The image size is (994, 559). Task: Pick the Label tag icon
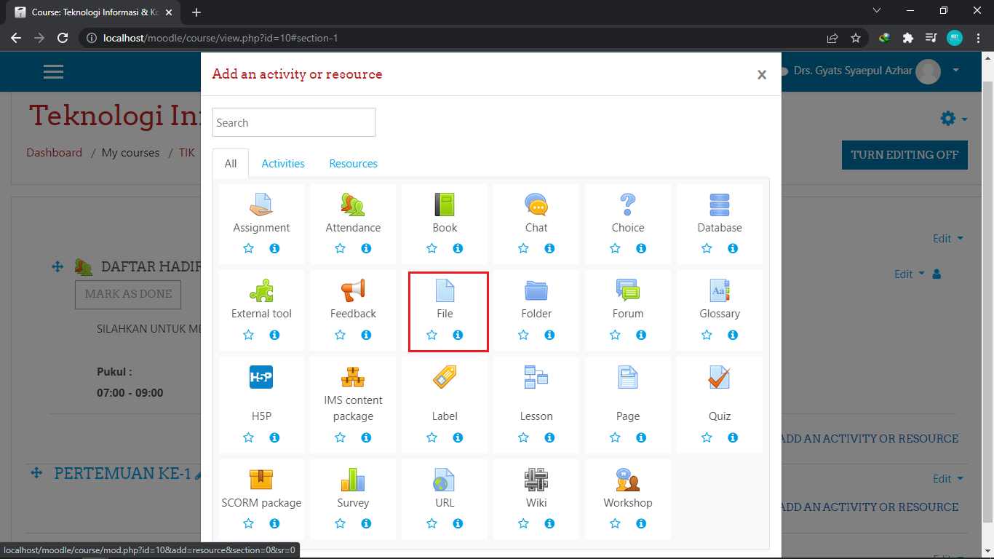(445, 377)
